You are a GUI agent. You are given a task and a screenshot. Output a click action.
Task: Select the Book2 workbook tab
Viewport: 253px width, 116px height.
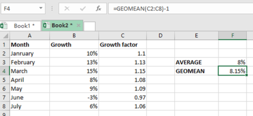pyautogui.click(x=62, y=25)
